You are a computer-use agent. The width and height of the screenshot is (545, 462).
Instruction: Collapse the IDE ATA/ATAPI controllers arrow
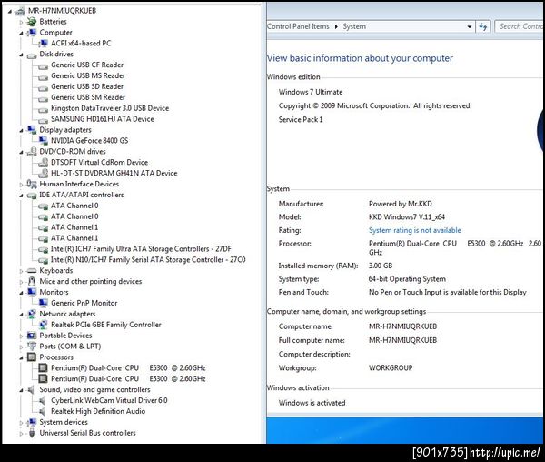(21, 196)
